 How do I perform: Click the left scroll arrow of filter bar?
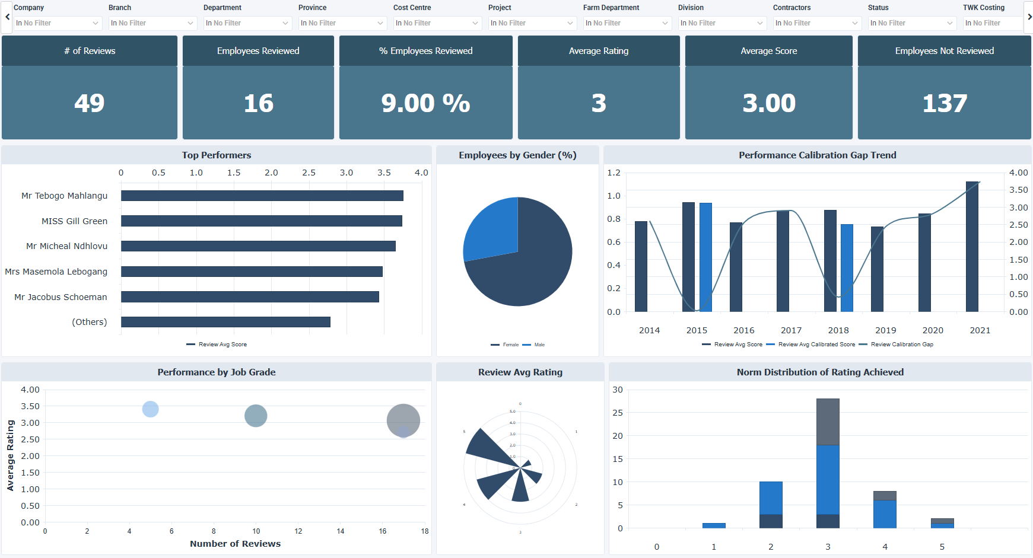point(7,17)
